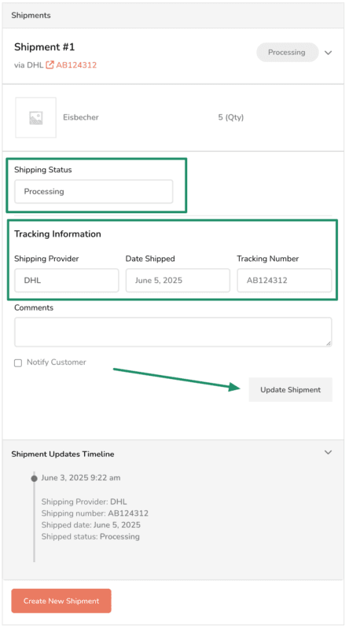Click inside the Comments text area
The width and height of the screenshot is (349, 629).
173,332
